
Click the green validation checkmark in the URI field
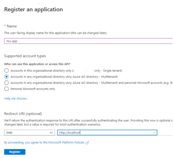click(x=154, y=133)
